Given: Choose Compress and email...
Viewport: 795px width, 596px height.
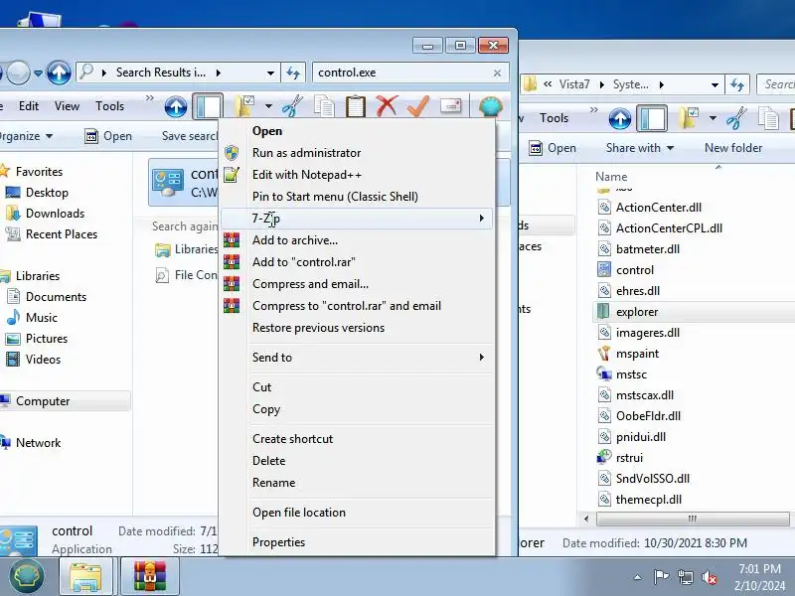Looking at the screenshot, I should coord(357,284).
